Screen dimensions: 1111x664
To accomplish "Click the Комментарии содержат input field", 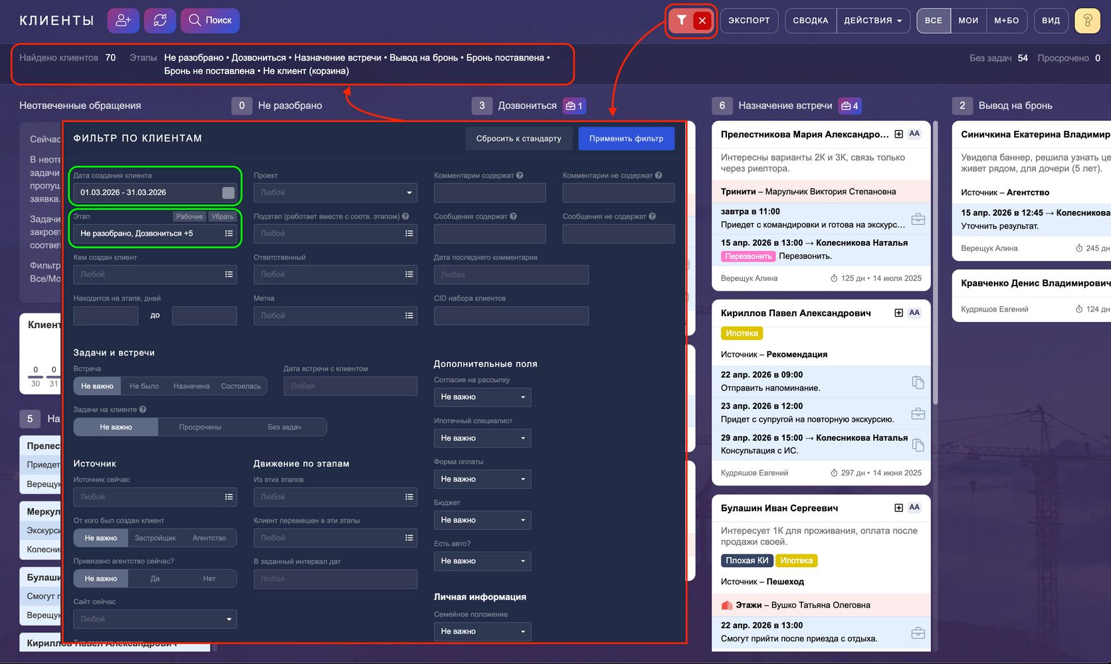I will click(490, 193).
